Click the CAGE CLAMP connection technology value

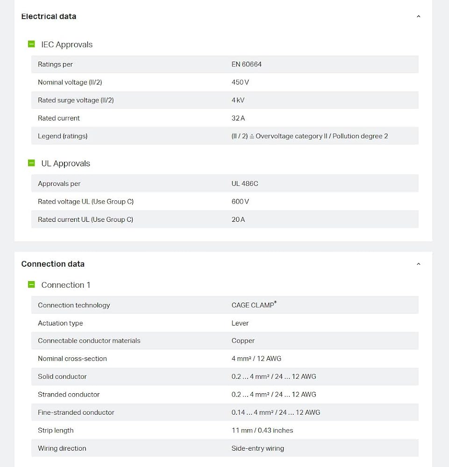click(254, 304)
